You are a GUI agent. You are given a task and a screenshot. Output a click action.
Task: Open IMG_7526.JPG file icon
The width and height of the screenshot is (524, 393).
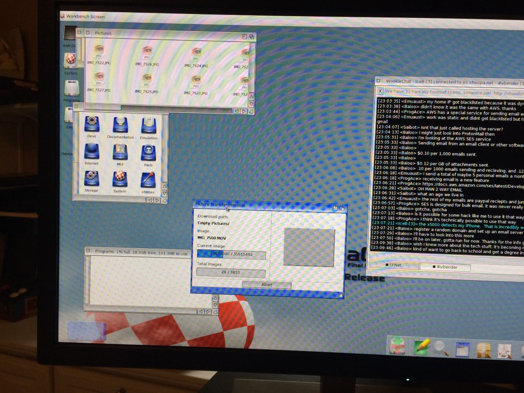tap(147, 56)
